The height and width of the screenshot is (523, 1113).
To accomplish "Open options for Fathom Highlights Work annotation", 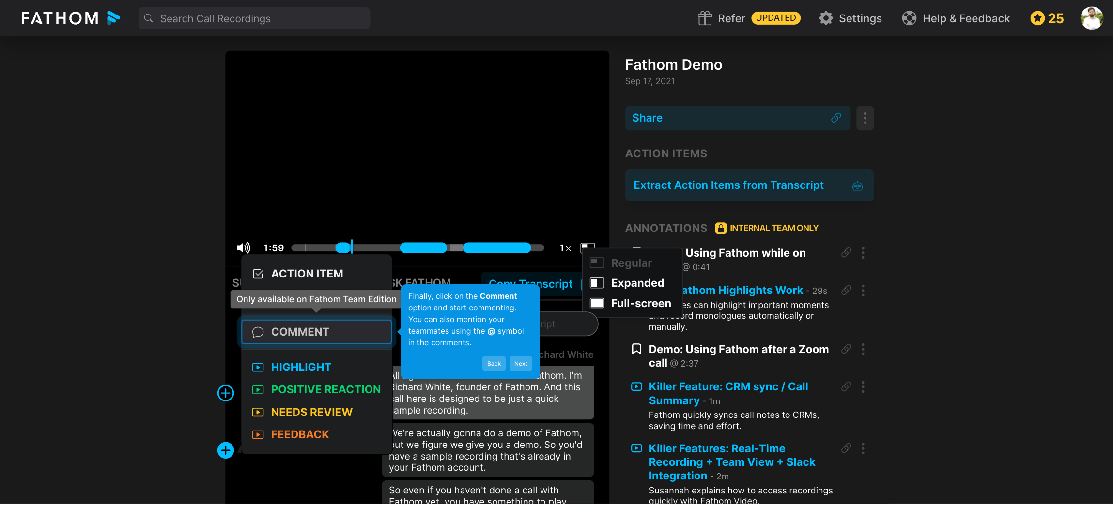I will point(863,291).
